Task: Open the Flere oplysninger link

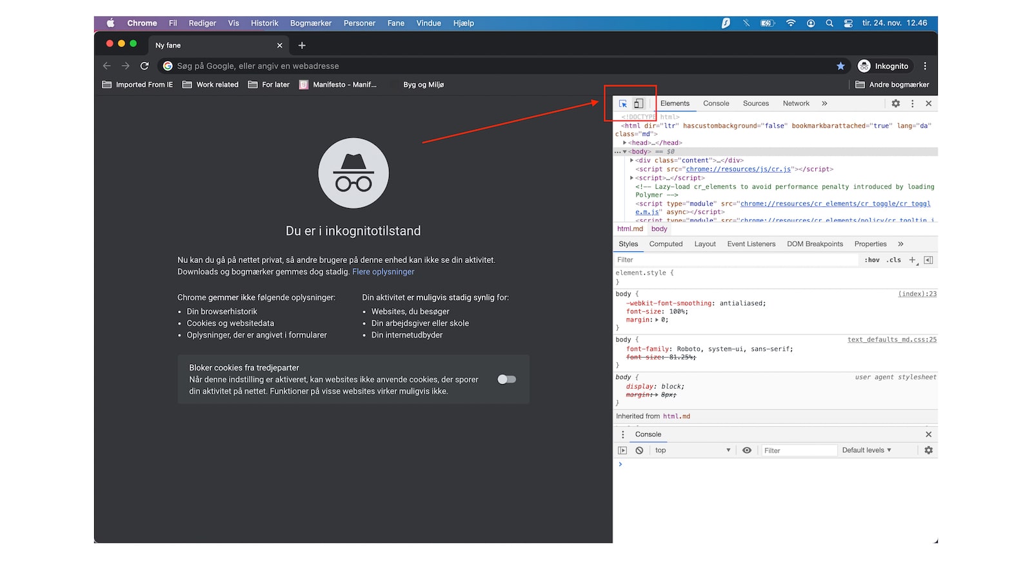Action: click(x=383, y=271)
